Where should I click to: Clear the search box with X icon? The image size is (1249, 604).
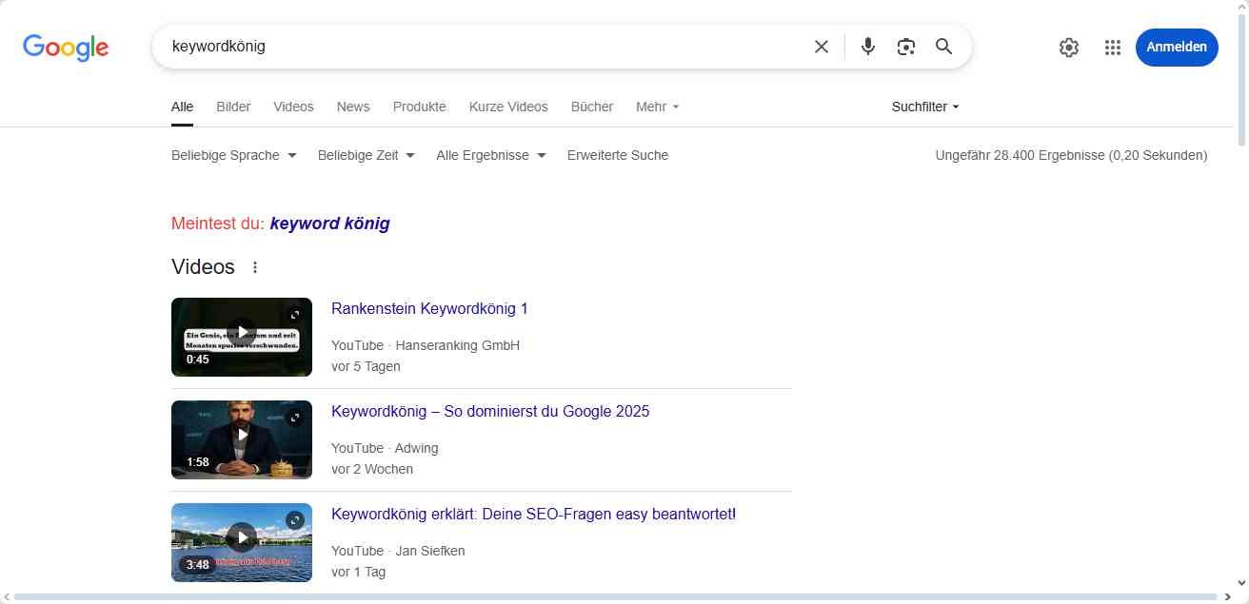(822, 47)
